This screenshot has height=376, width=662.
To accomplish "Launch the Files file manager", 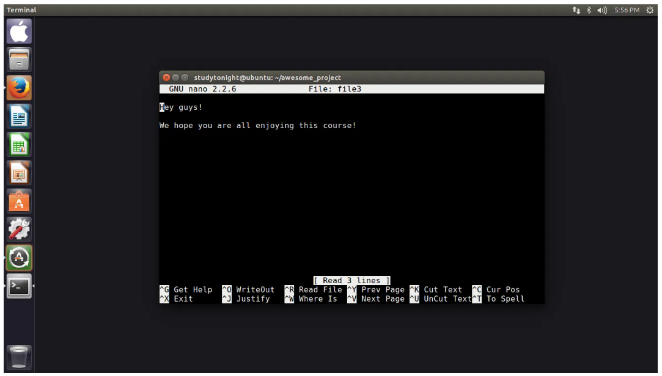I will [18, 59].
